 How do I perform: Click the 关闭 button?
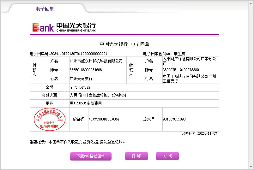click(x=167, y=156)
